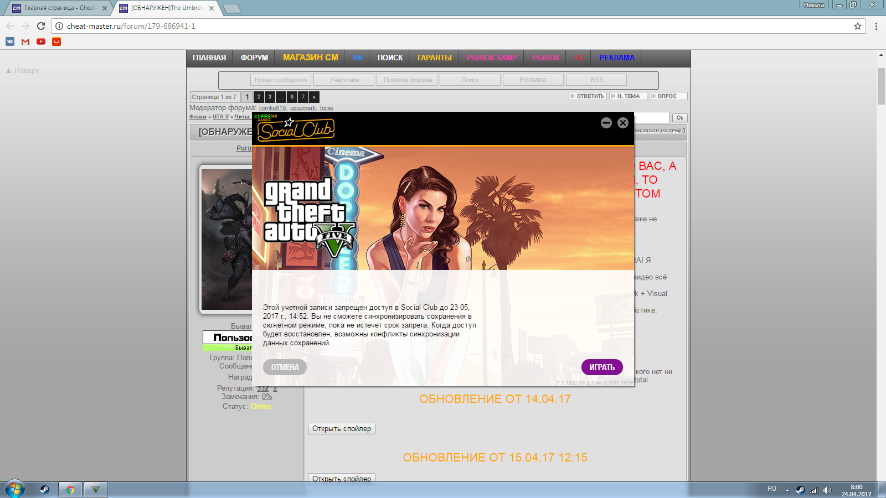Open ГАРАНТЫ in the site menu
This screenshot has height=498, width=886.
435,58
